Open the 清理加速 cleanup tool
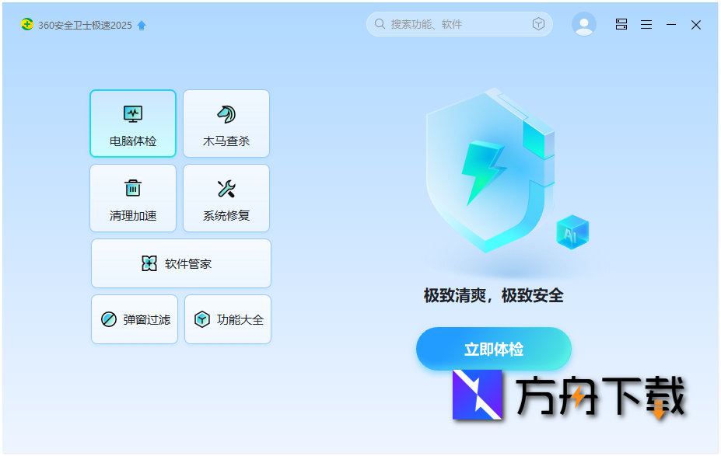The width and height of the screenshot is (721, 456). click(x=133, y=198)
